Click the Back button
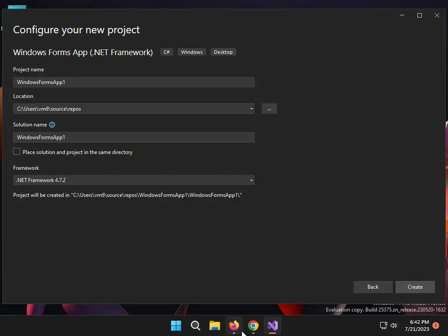Image resolution: width=448 pixels, height=336 pixels. click(x=373, y=287)
